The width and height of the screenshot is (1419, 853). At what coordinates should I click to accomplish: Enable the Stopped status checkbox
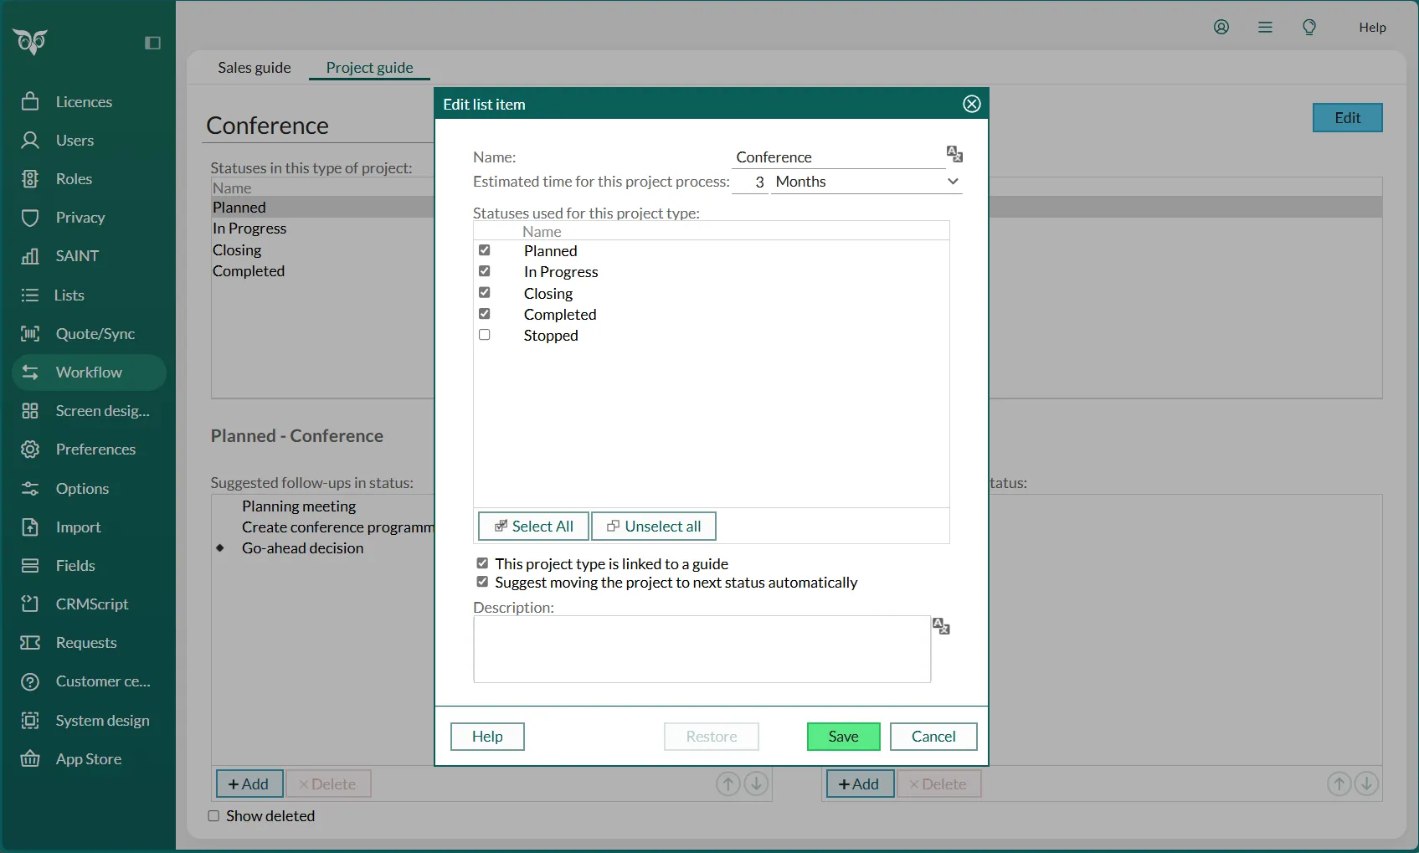485,335
